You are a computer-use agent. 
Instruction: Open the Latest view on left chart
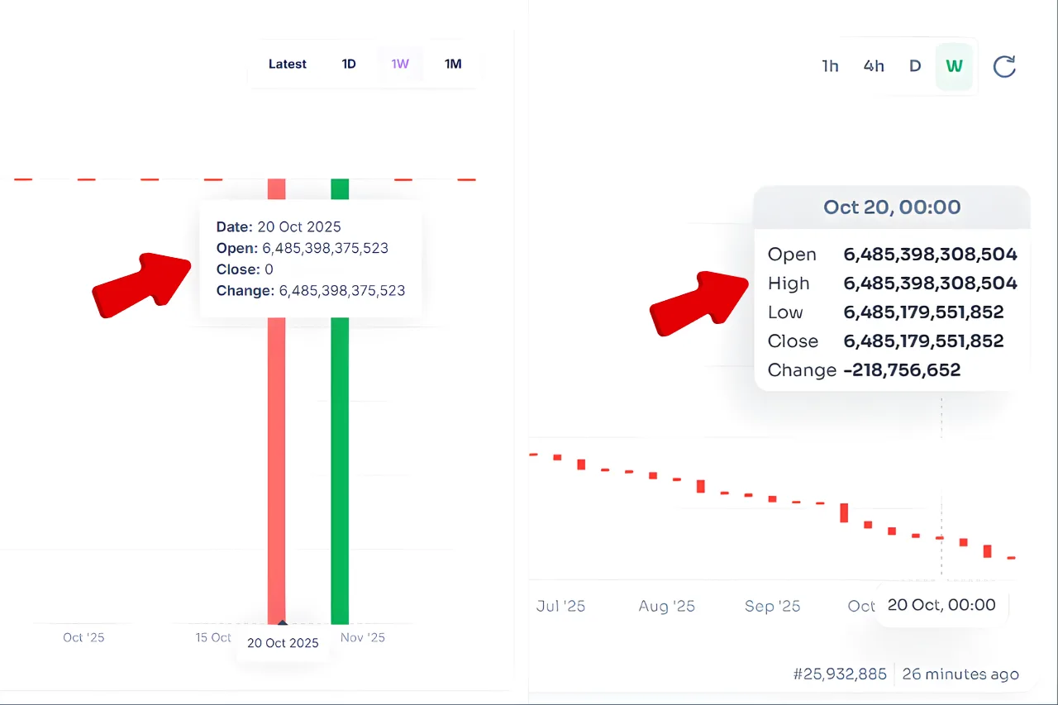[288, 64]
